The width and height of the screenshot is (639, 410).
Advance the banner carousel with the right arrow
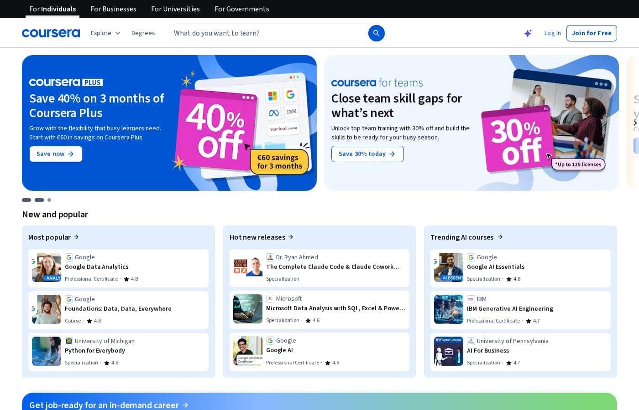[x=635, y=123]
